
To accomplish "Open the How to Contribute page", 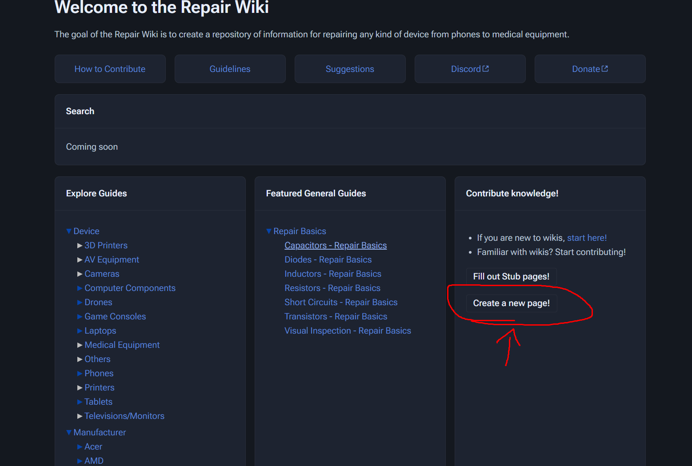I will (x=110, y=69).
